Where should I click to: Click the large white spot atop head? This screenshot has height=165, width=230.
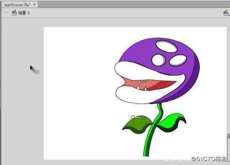pyautogui.click(x=166, y=47)
